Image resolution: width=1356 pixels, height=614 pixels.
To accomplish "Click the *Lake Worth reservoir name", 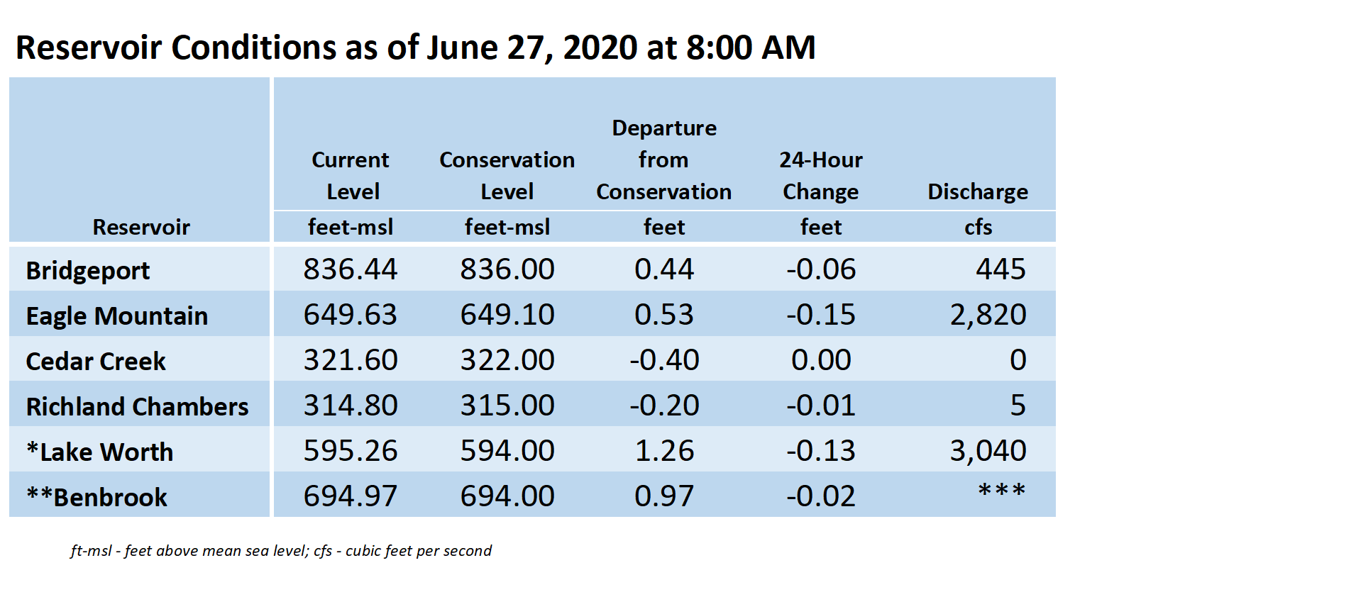I will pyautogui.click(x=99, y=452).
